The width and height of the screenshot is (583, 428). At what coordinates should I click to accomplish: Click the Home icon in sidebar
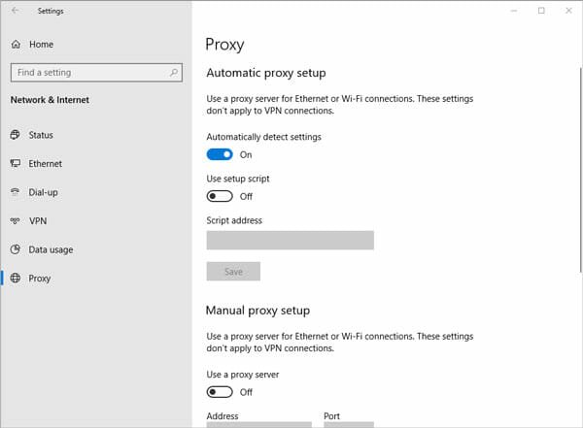coord(16,45)
